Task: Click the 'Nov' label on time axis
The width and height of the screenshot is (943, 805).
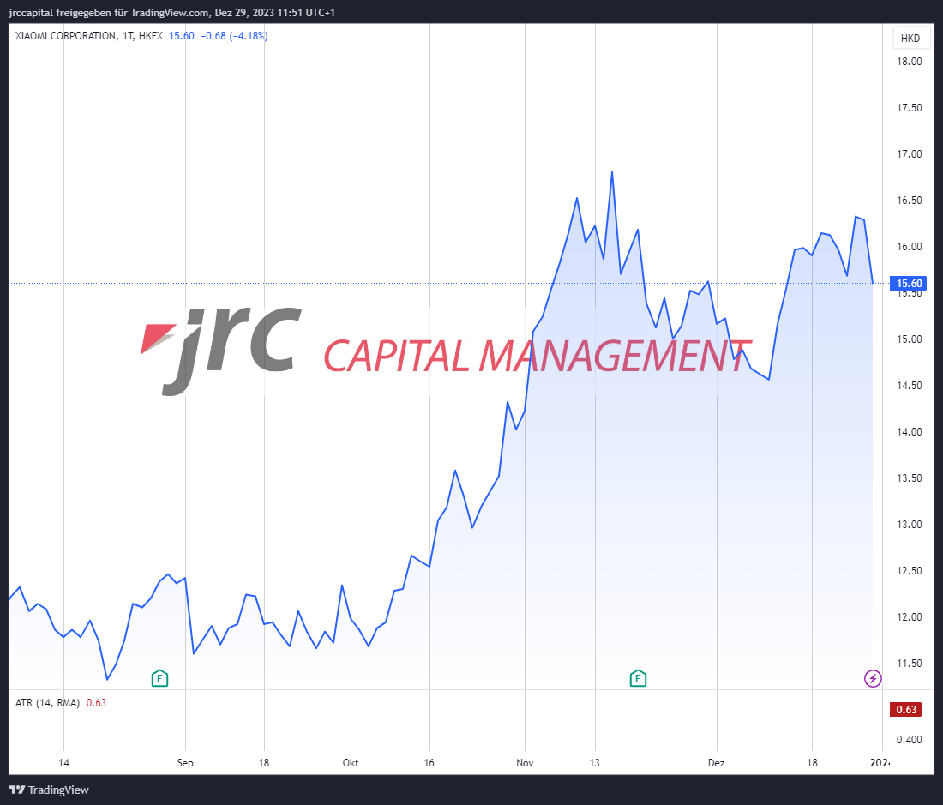Action: tap(525, 762)
